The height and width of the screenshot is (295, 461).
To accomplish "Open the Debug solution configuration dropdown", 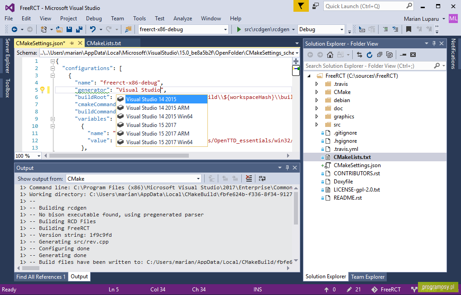I will pos(341,29).
